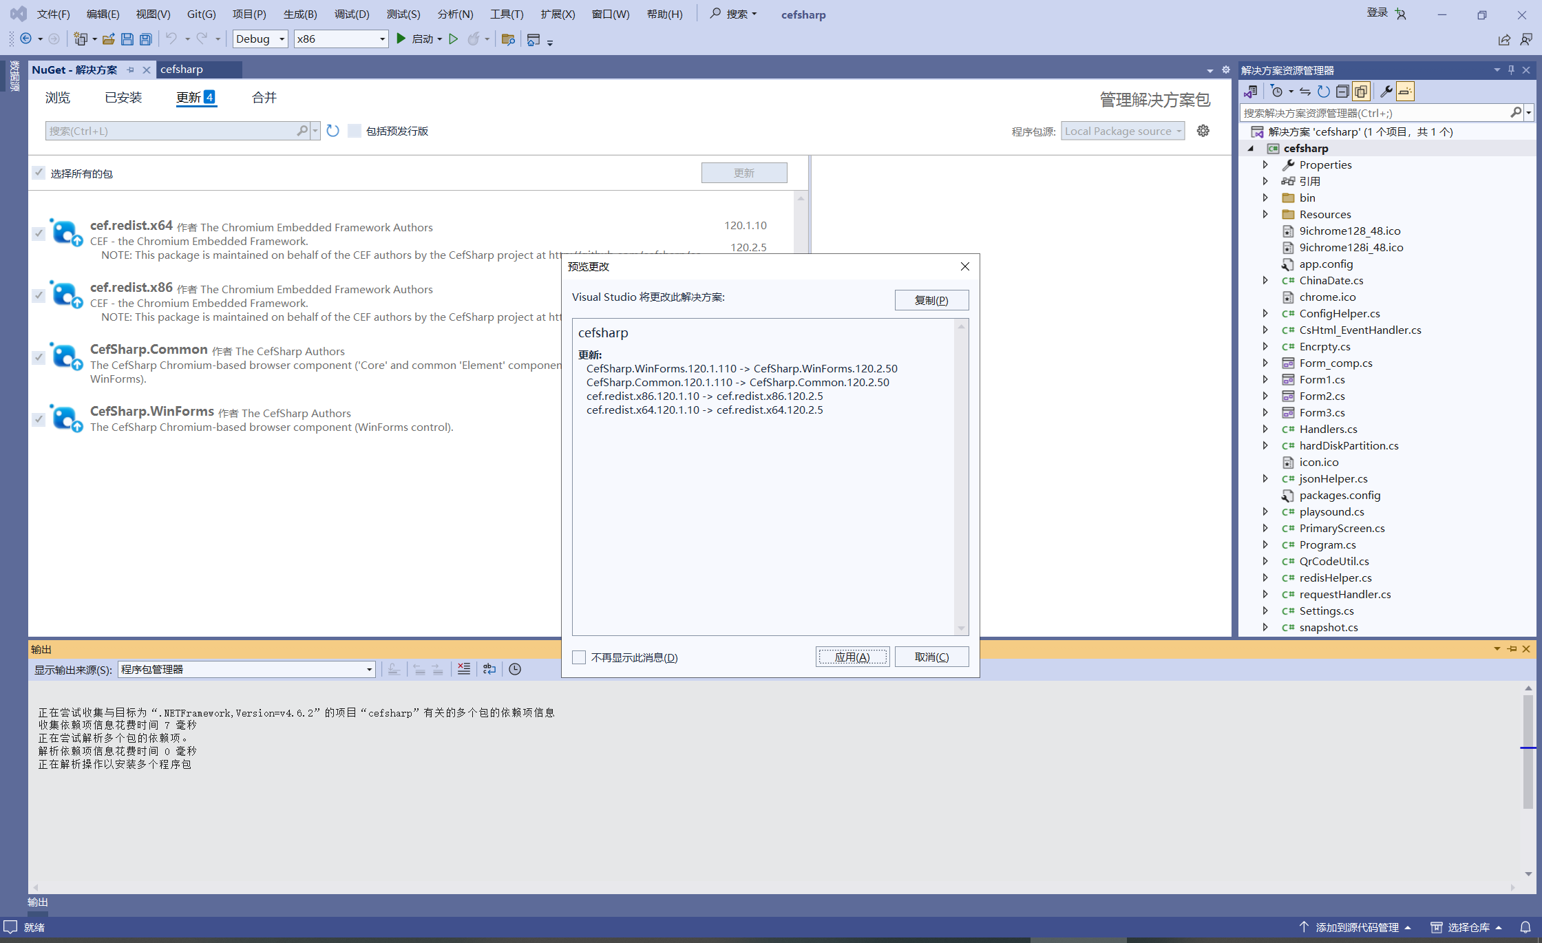Toggle the 包括预发行版 checkbox
Screen dimensions: 1542x943
coord(354,132)
